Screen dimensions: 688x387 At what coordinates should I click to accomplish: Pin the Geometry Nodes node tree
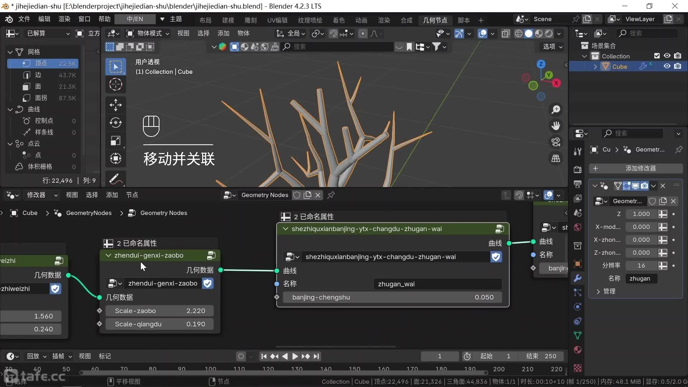pyautogui.click(x=331, y=195)
